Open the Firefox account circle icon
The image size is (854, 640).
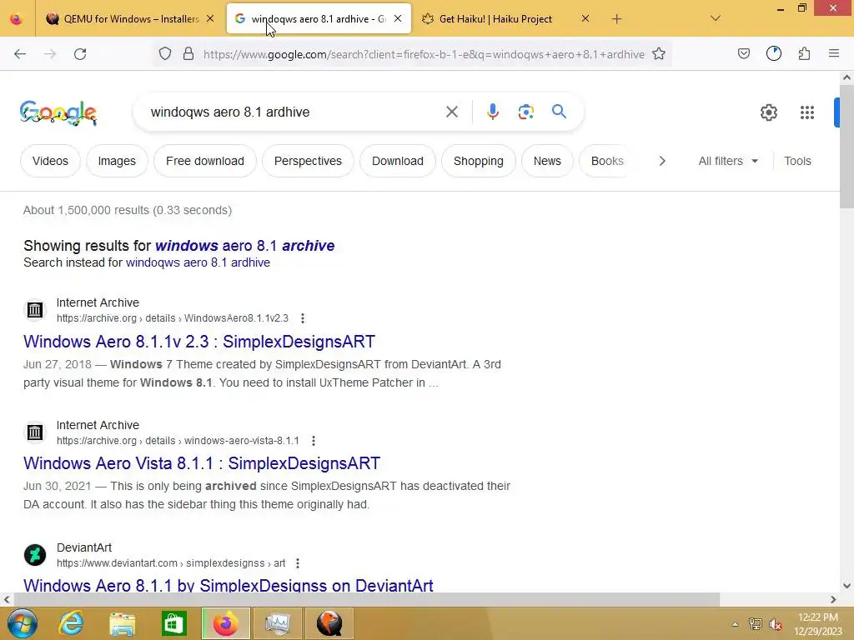(x=774, y=53)
